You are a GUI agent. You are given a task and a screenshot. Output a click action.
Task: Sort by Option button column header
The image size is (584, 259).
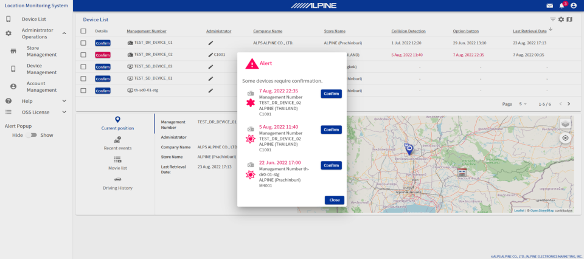point(465,31)
